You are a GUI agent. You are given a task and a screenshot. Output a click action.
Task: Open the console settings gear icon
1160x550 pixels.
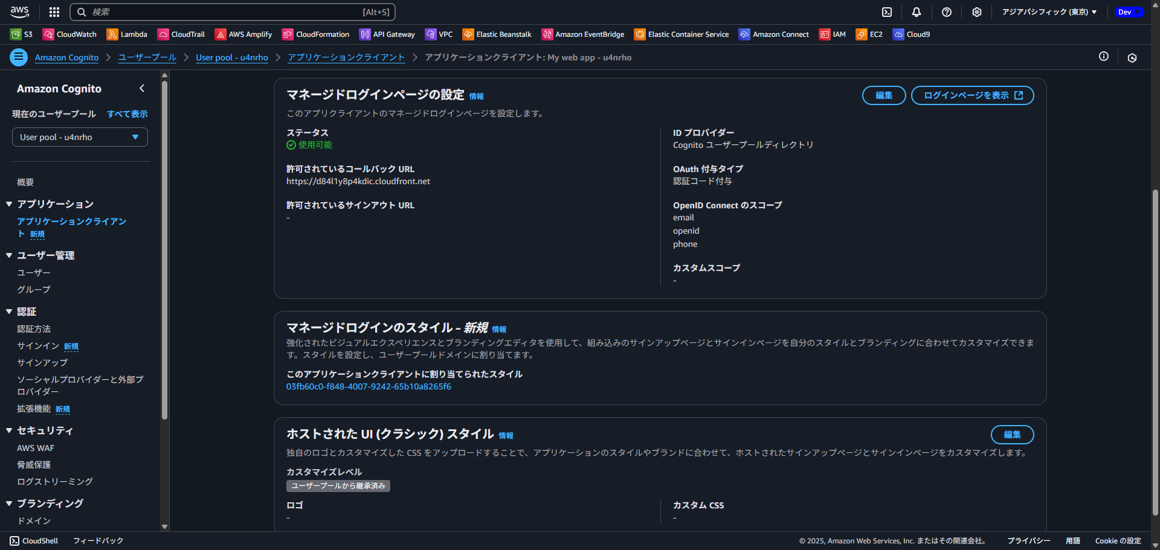(977, 12)
